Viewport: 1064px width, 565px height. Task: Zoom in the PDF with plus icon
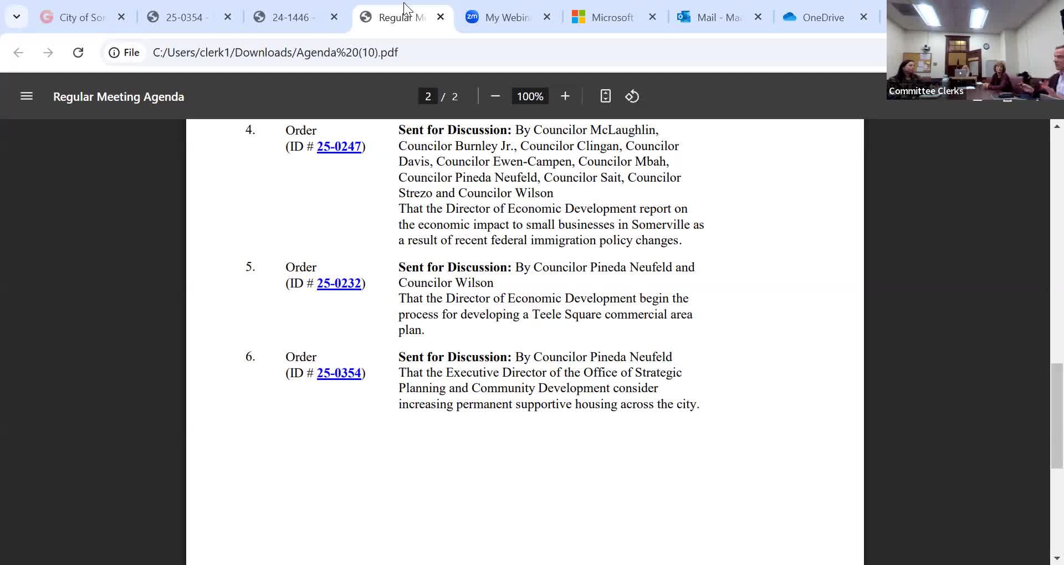(x=565, y=96)
